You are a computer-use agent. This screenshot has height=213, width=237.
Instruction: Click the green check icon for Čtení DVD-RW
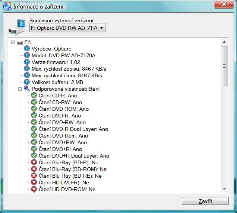[34, 122]
